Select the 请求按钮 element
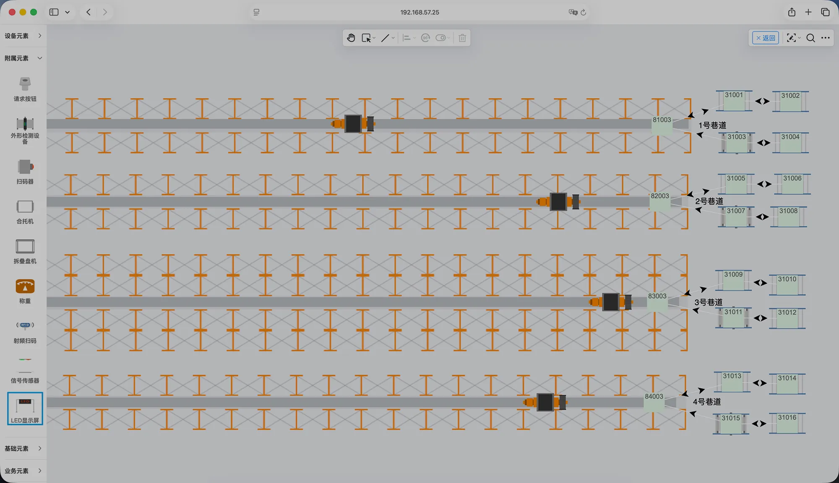 pos(25,89)
